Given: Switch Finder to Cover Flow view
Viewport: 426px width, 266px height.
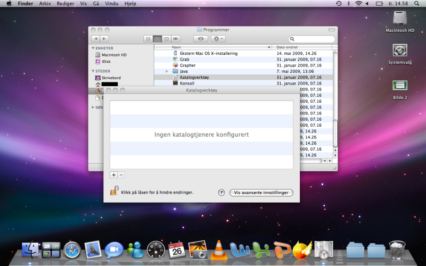Looking at the screenshot, I should pyautogui.click(x=176, y=39).
